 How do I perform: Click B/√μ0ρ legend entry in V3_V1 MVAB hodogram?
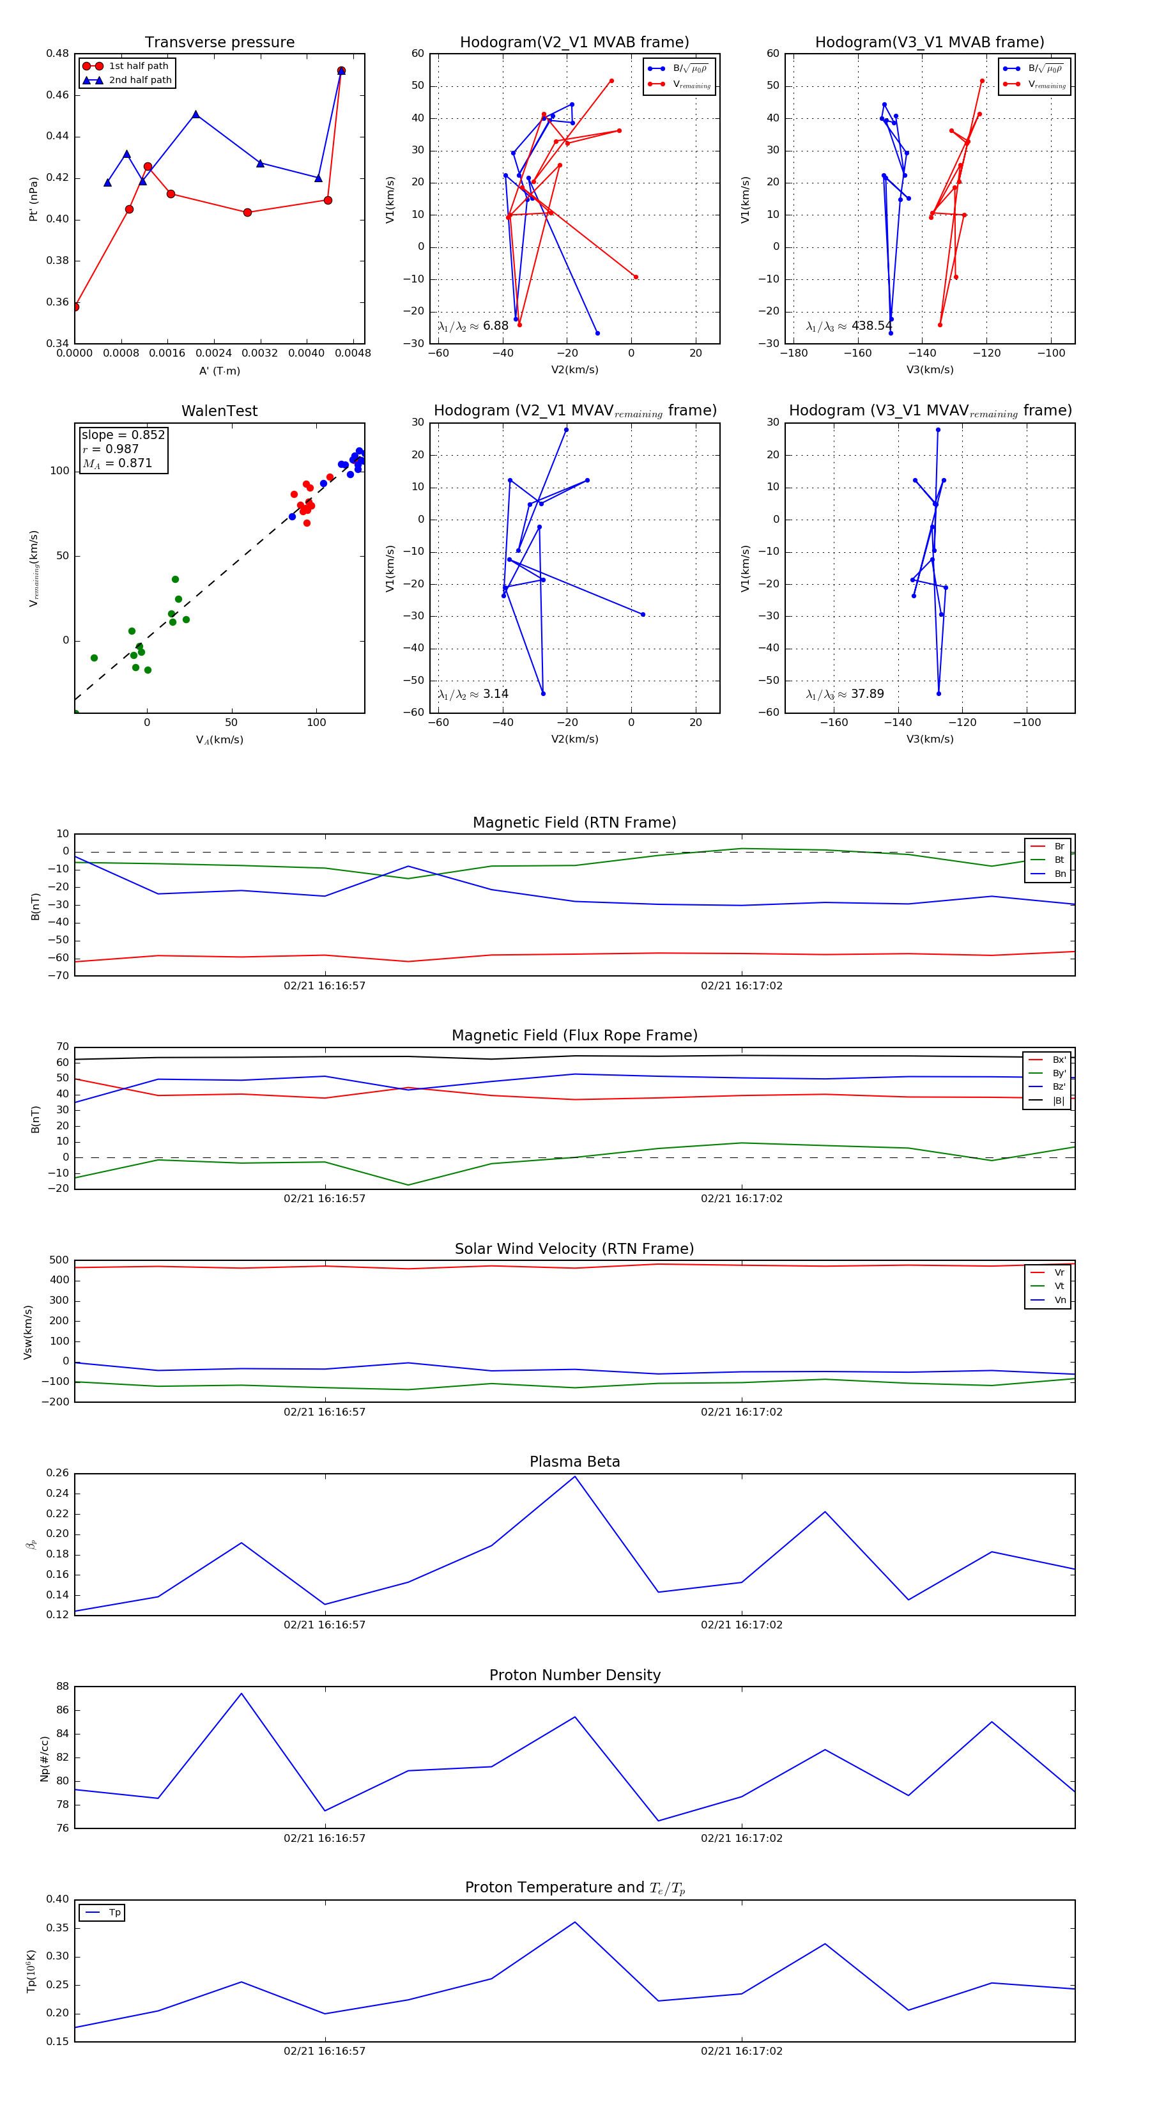[x=1034, y=69]
